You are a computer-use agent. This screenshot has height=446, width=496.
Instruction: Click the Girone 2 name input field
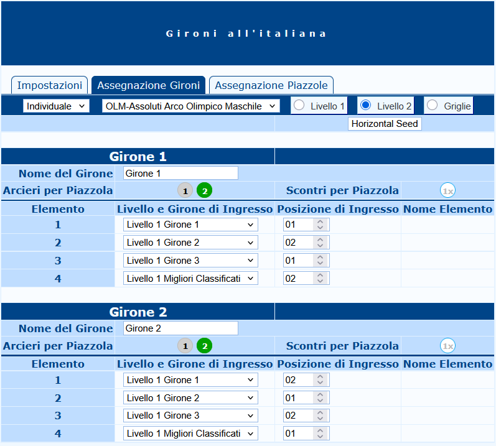tap(180, 328)
